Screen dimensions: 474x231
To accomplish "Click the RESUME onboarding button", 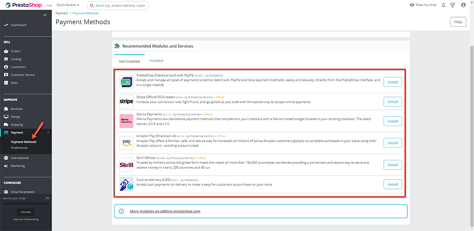I will click(26, 212).
